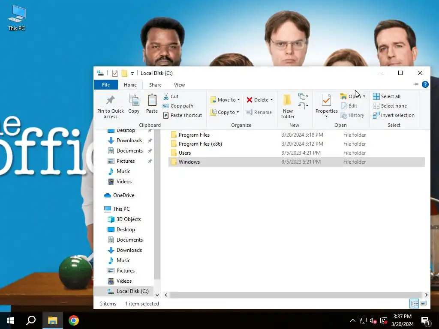
Task: Click navigation pane scroll down arrow
Action: (157, 295)
